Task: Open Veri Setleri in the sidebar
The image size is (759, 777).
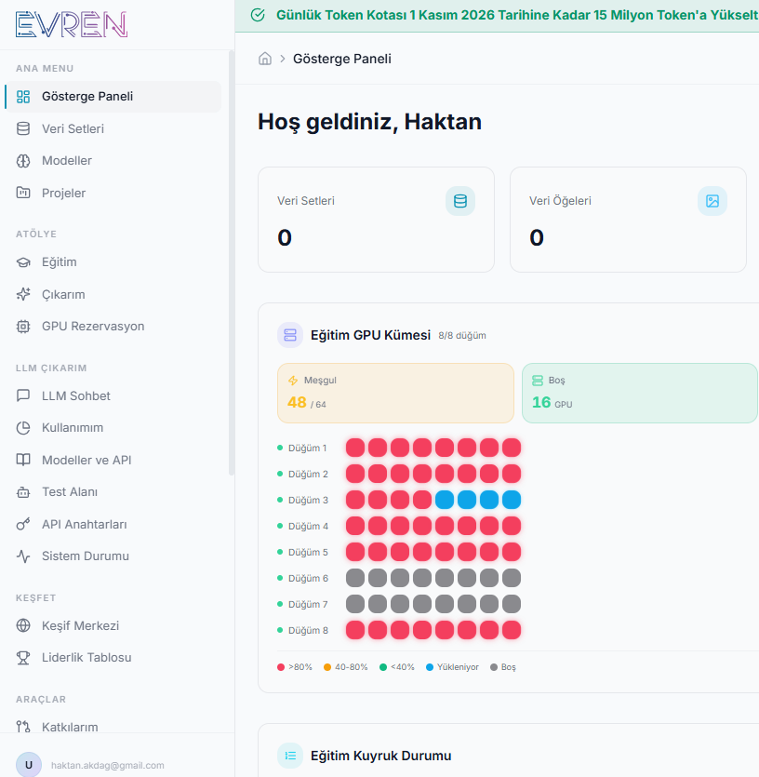Action: coord(113,128)
